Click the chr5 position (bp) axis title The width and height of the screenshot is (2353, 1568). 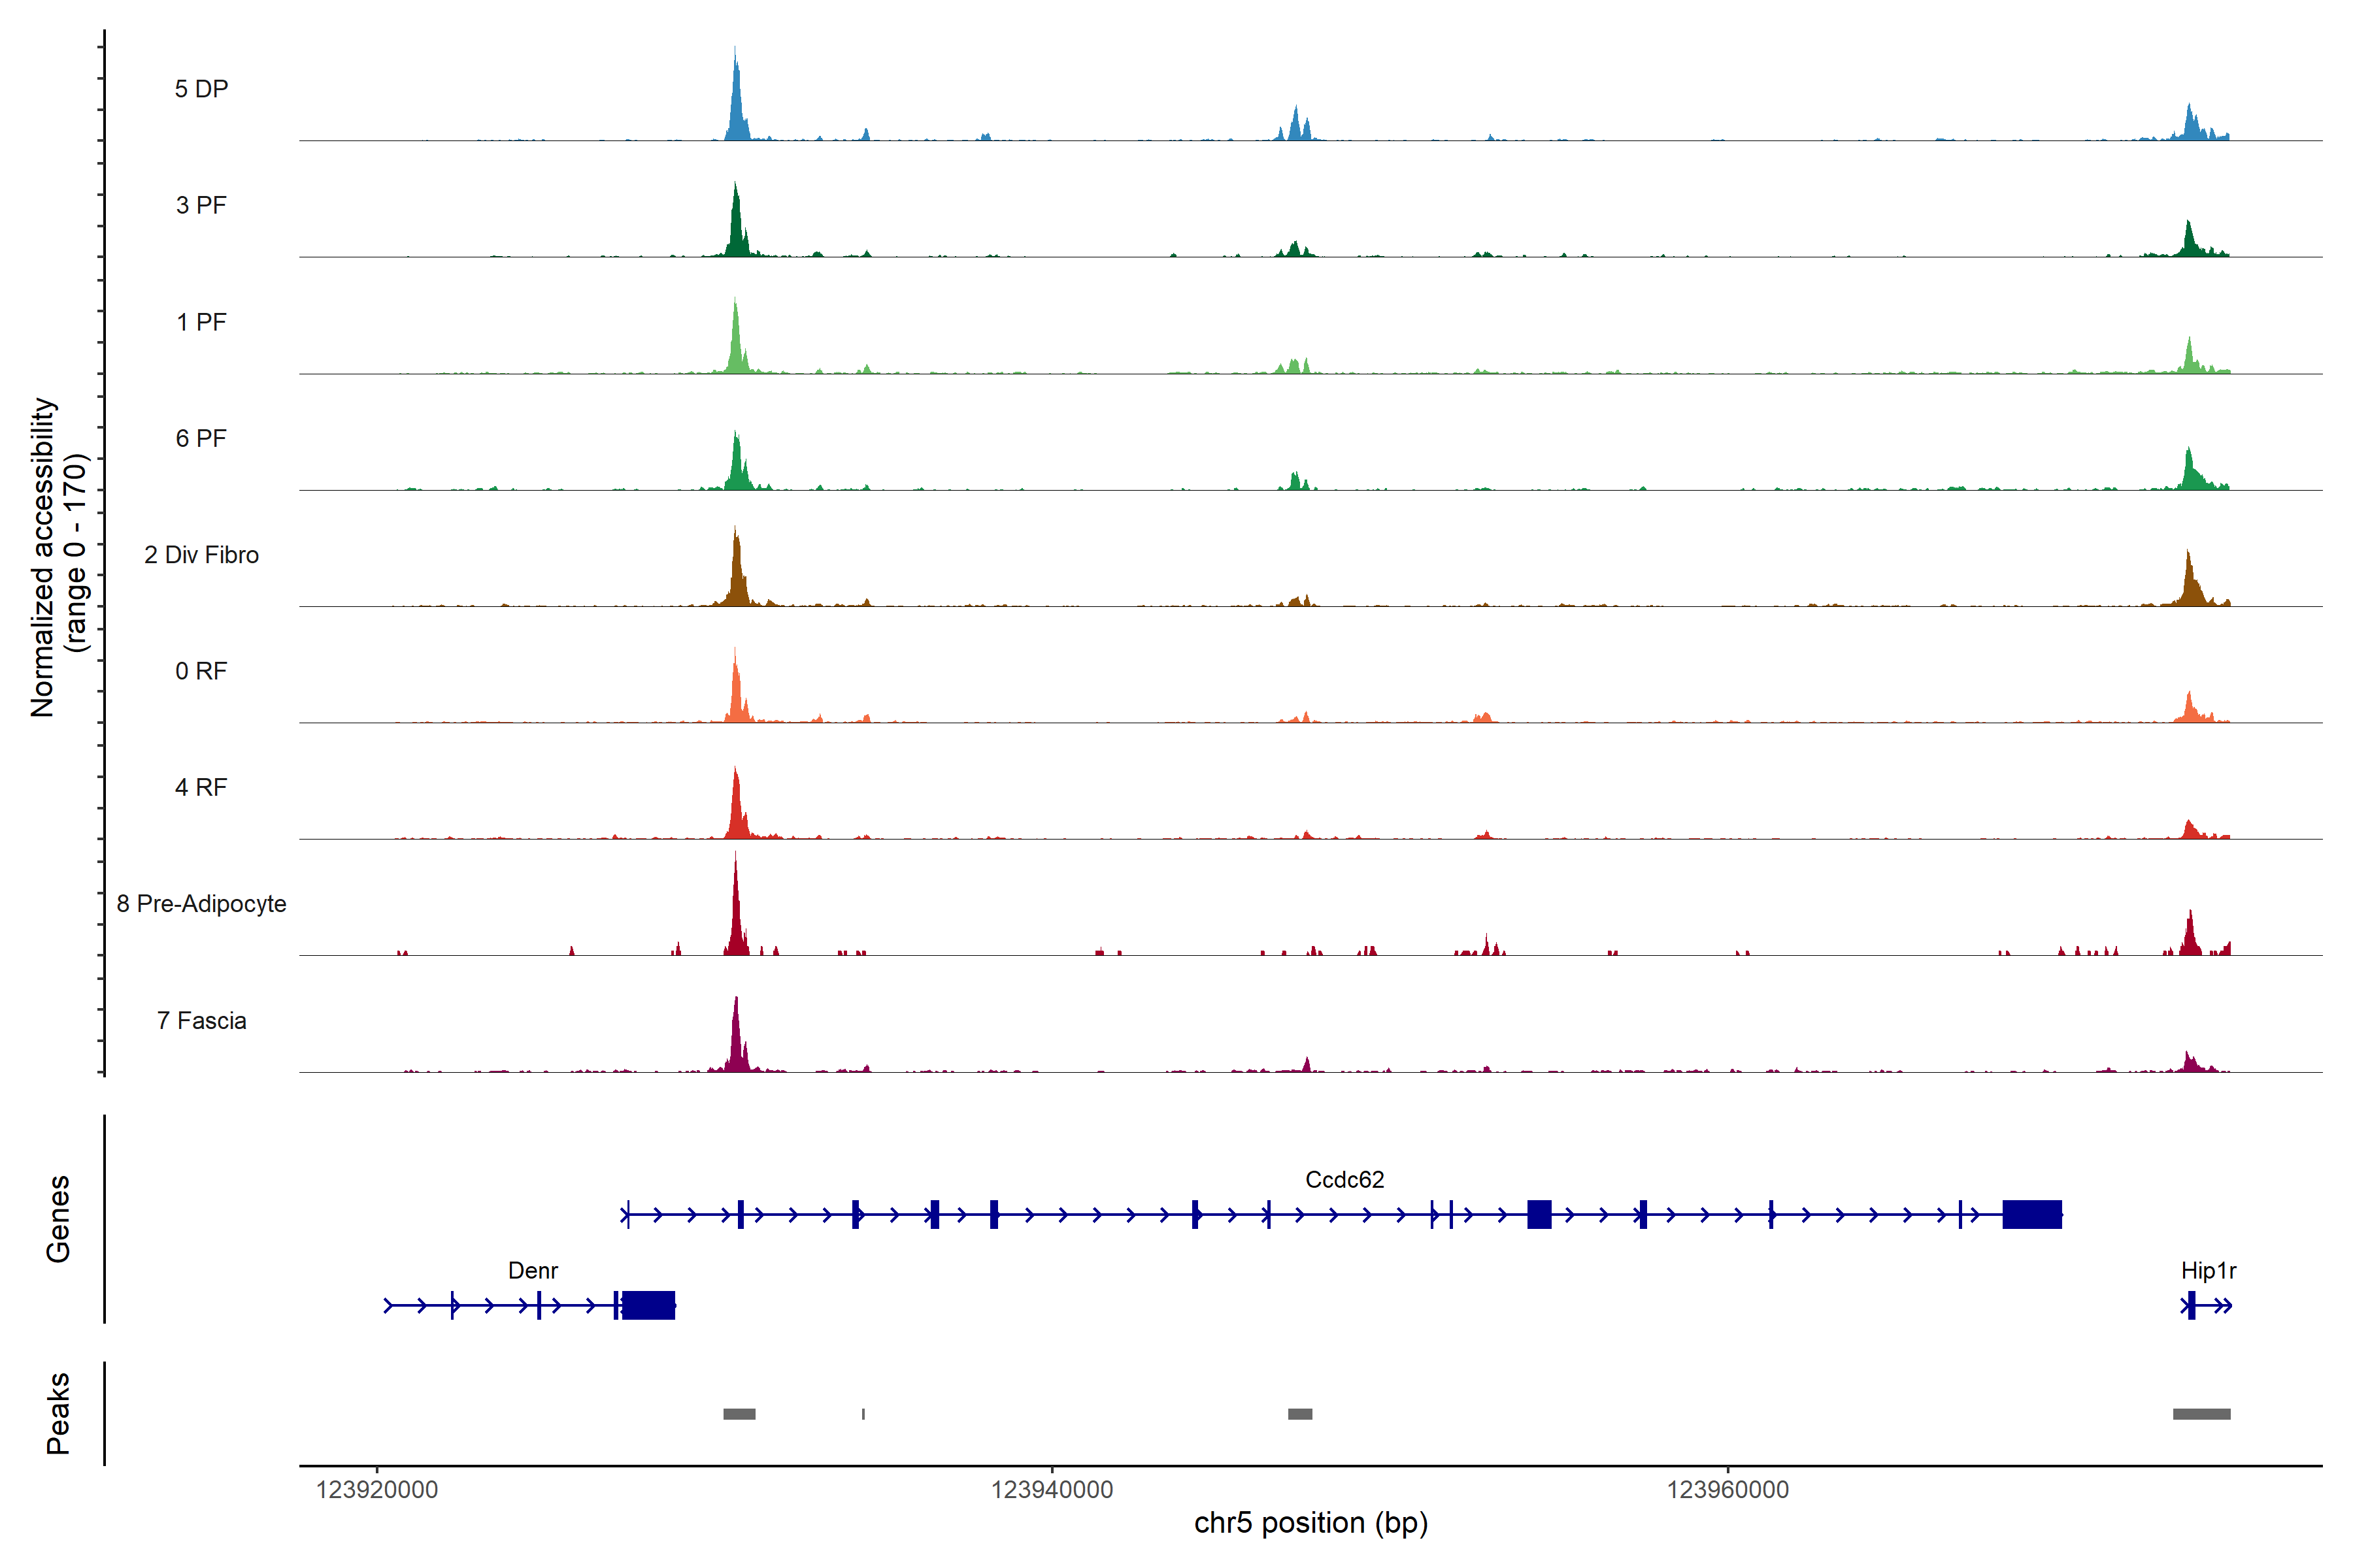pyautogui.click(x=1310, y=1523)
